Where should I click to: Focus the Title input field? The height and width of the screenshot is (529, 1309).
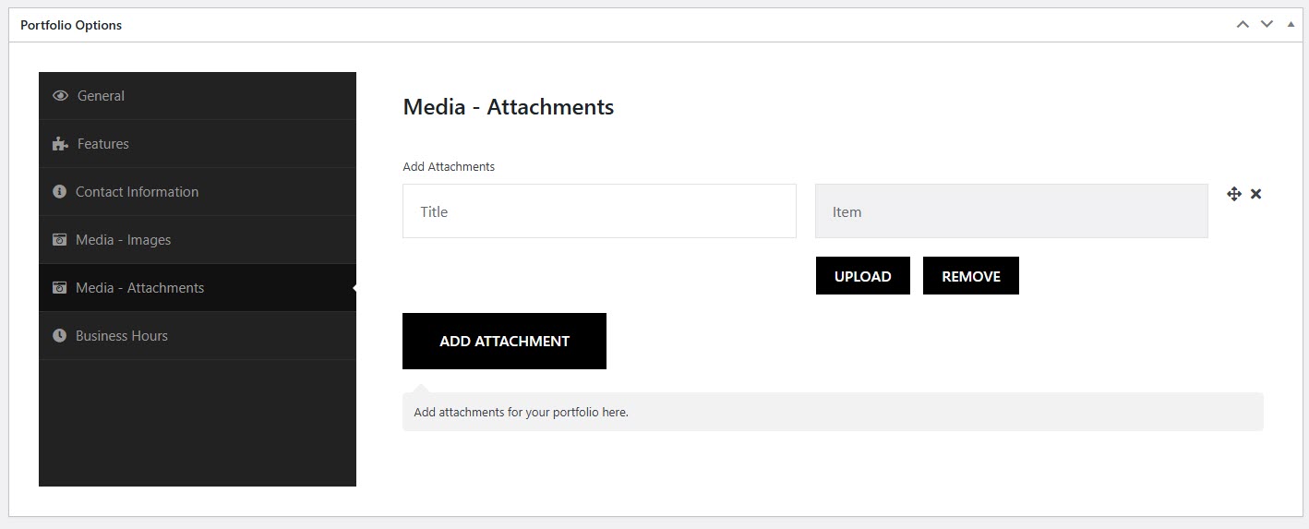coord(599,211)
